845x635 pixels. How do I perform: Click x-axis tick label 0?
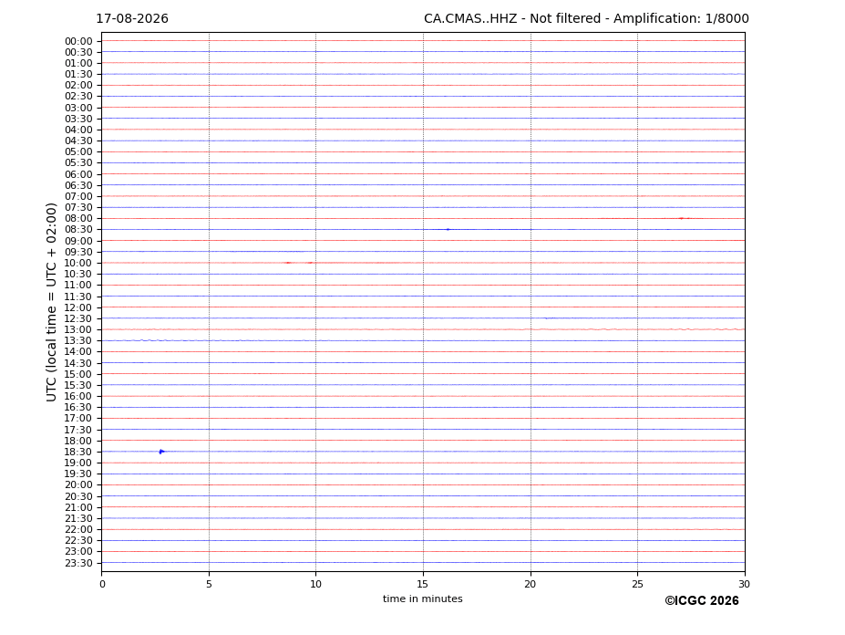(x=102, y=584)
